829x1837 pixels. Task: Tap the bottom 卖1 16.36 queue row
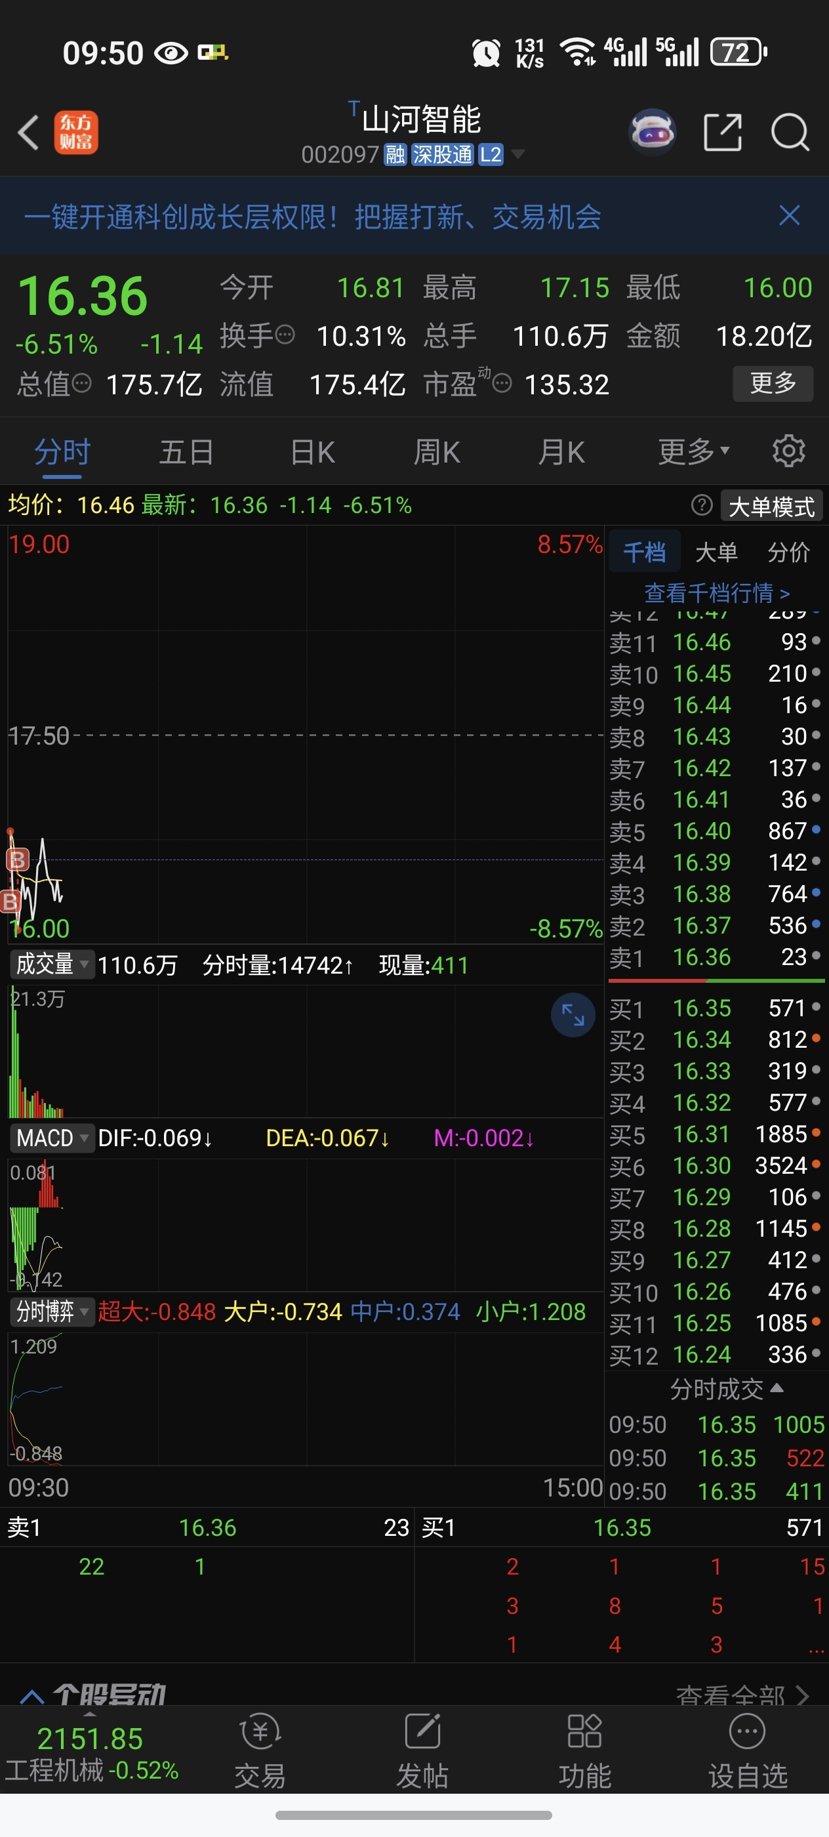(207, 1527)
